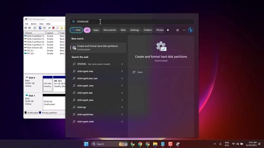Expand the diskmgmt cmd suggestion chevron
Image resolution: width=264 pixels, height=148 pixels.
tap(122, 122)
